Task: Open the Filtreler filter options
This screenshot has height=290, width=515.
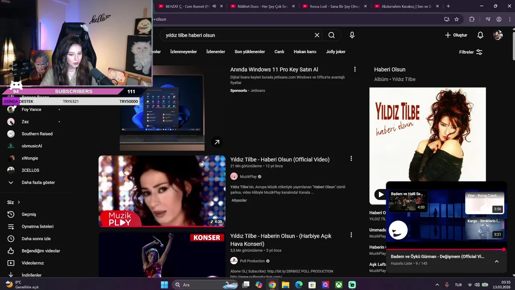Action: (x=471, y=52)
